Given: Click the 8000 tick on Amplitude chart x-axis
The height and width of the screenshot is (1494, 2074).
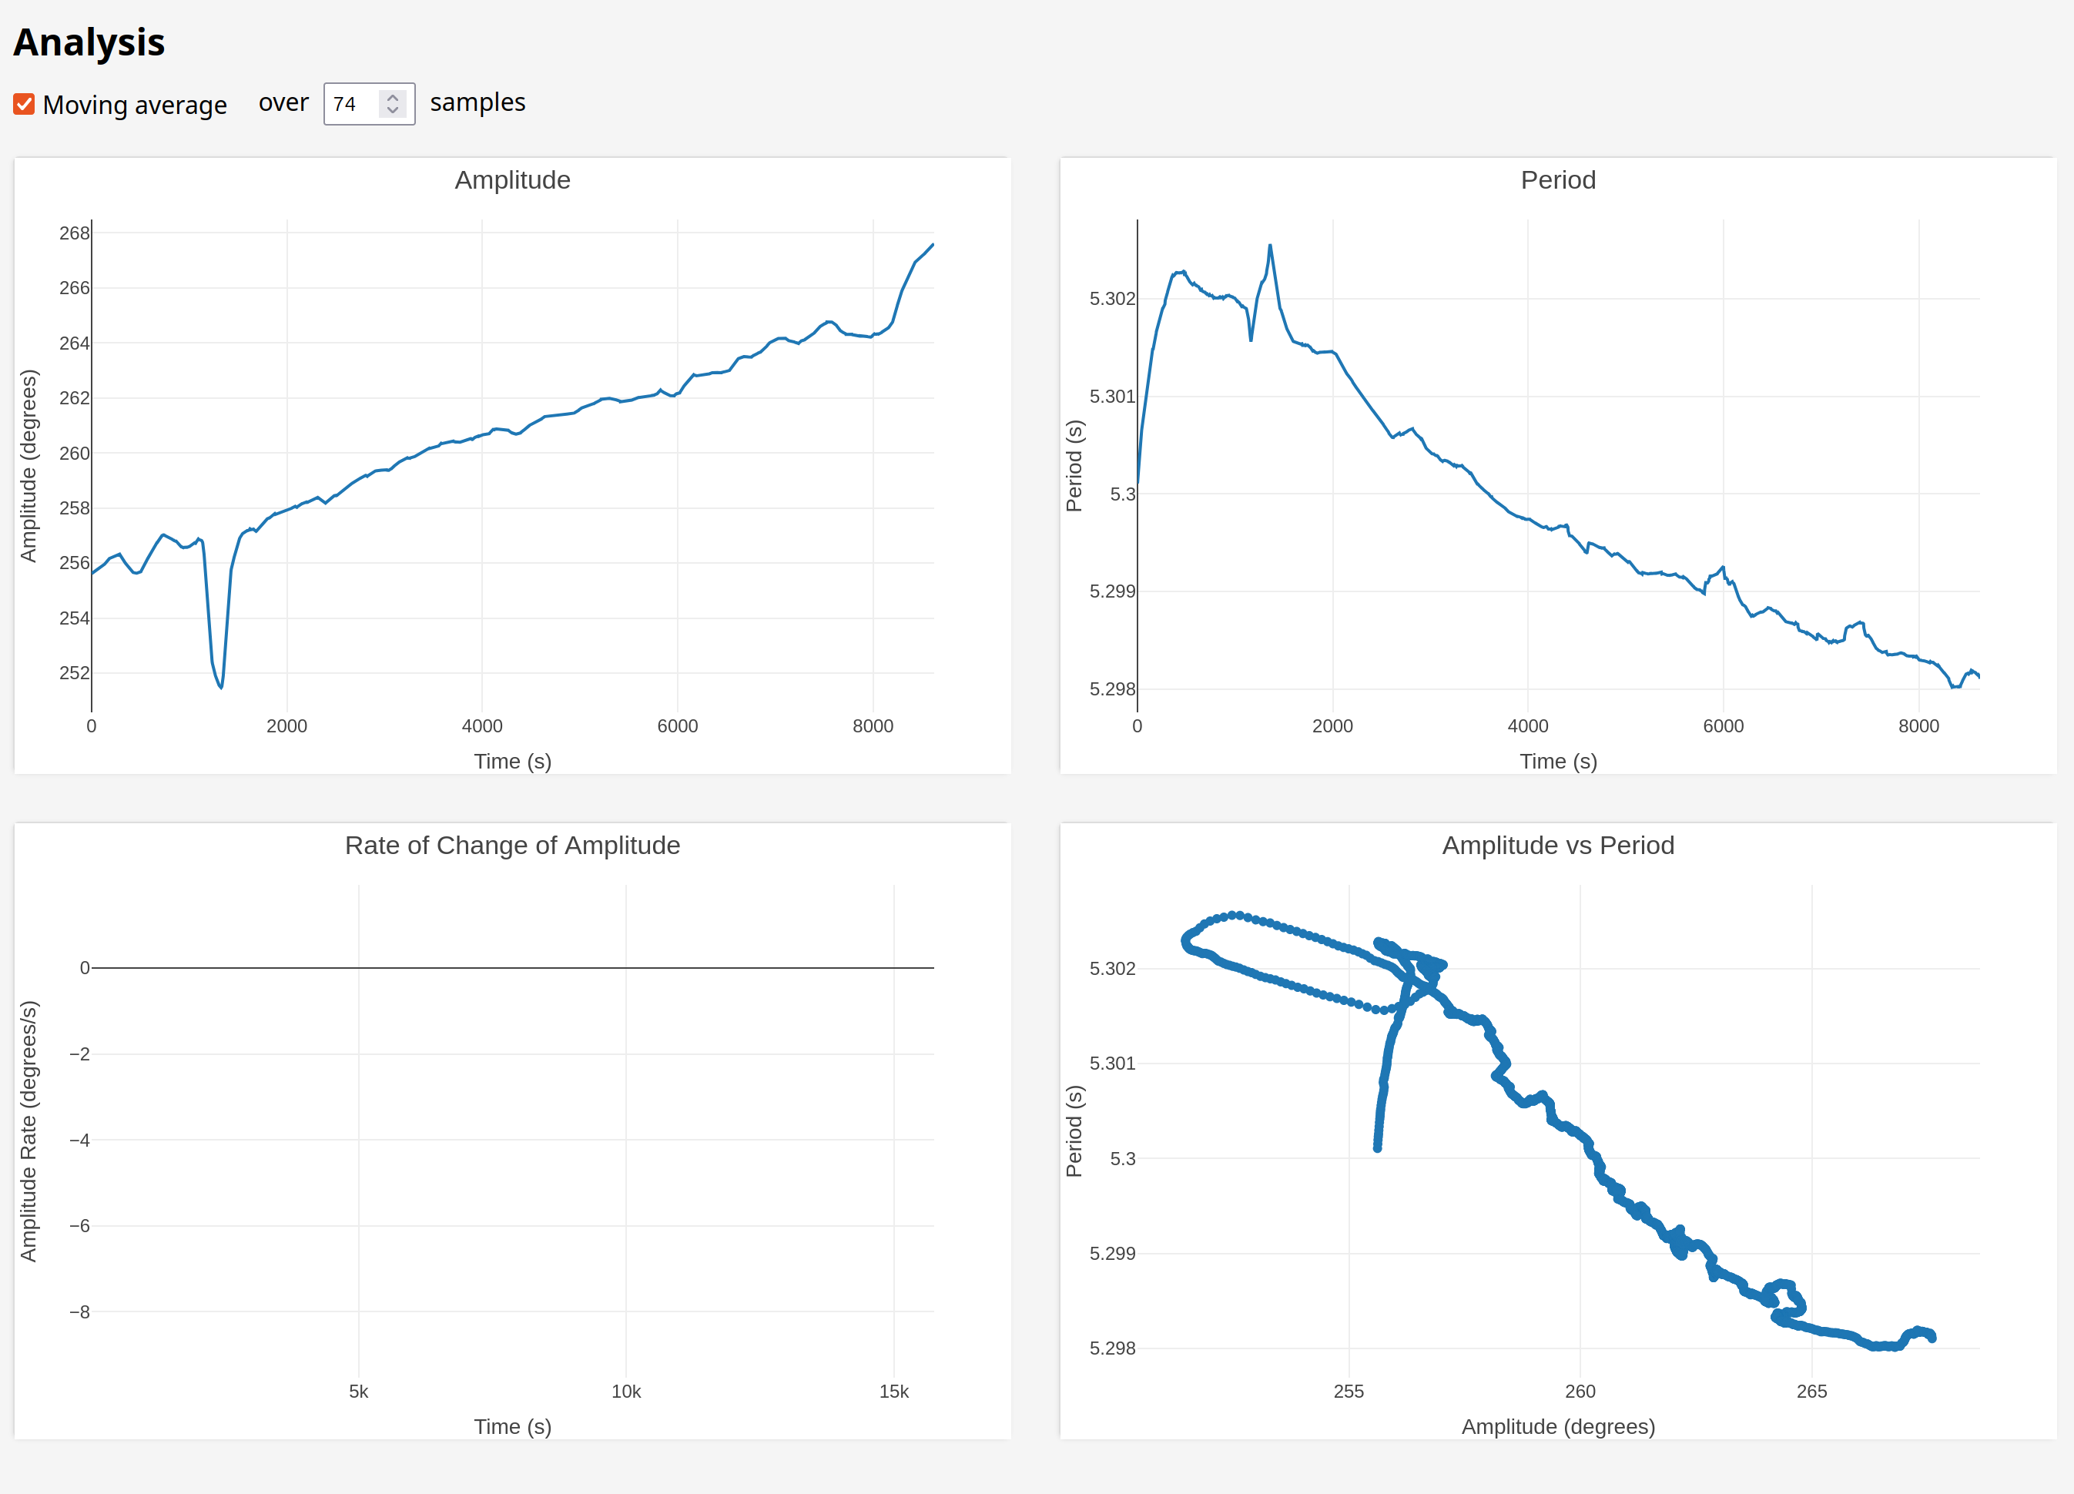Looking at the screenshot, I should pos(873,726).
